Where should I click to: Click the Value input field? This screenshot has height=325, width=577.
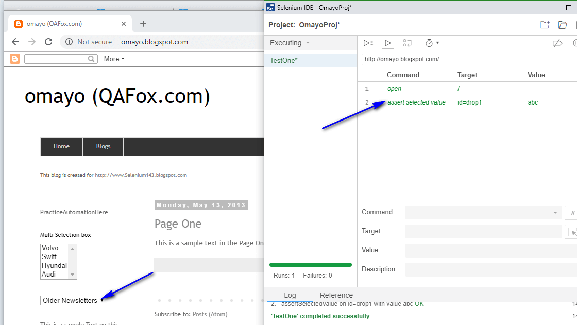(x=491, y=251)
